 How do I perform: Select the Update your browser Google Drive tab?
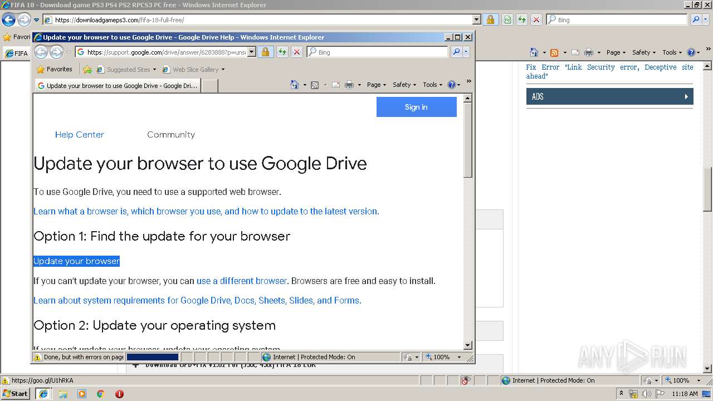click(x=118, y=86)
